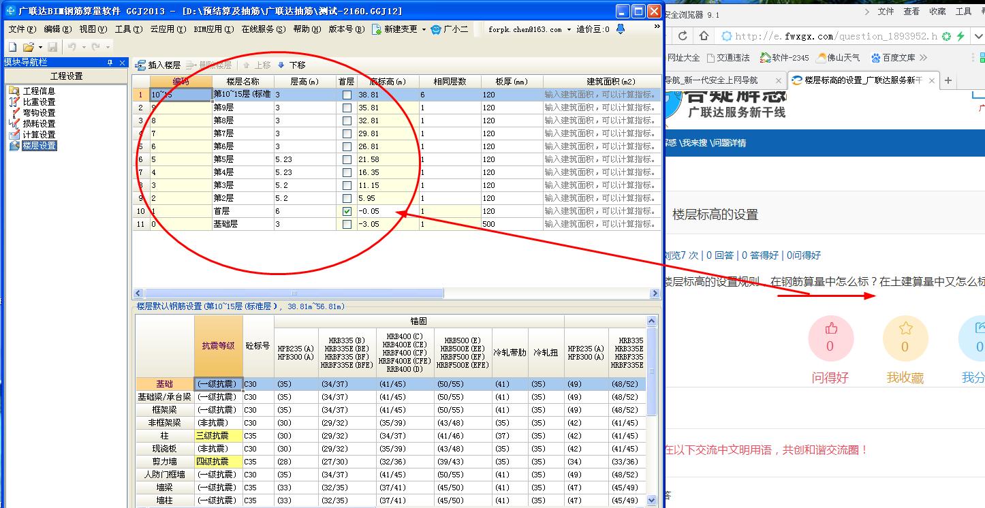The width and height of the screenshot is (985, 508).
Task: Open 软件-2345 bookmark in browser
Action: (x=784, y=58)
